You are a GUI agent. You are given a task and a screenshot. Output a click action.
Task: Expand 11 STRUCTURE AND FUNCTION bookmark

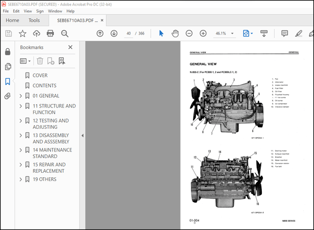click(x=21, y=106)
